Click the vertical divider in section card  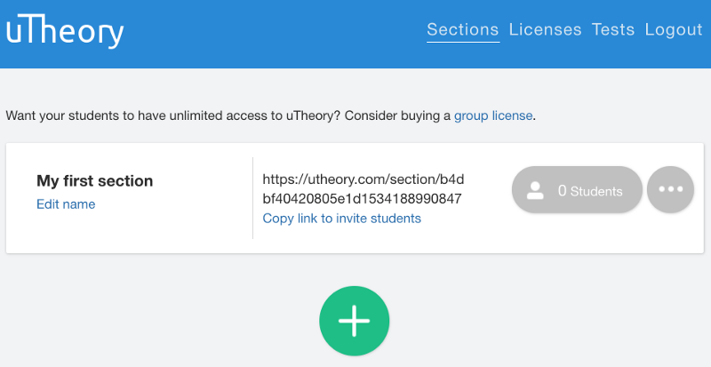[x=252, y=198]
